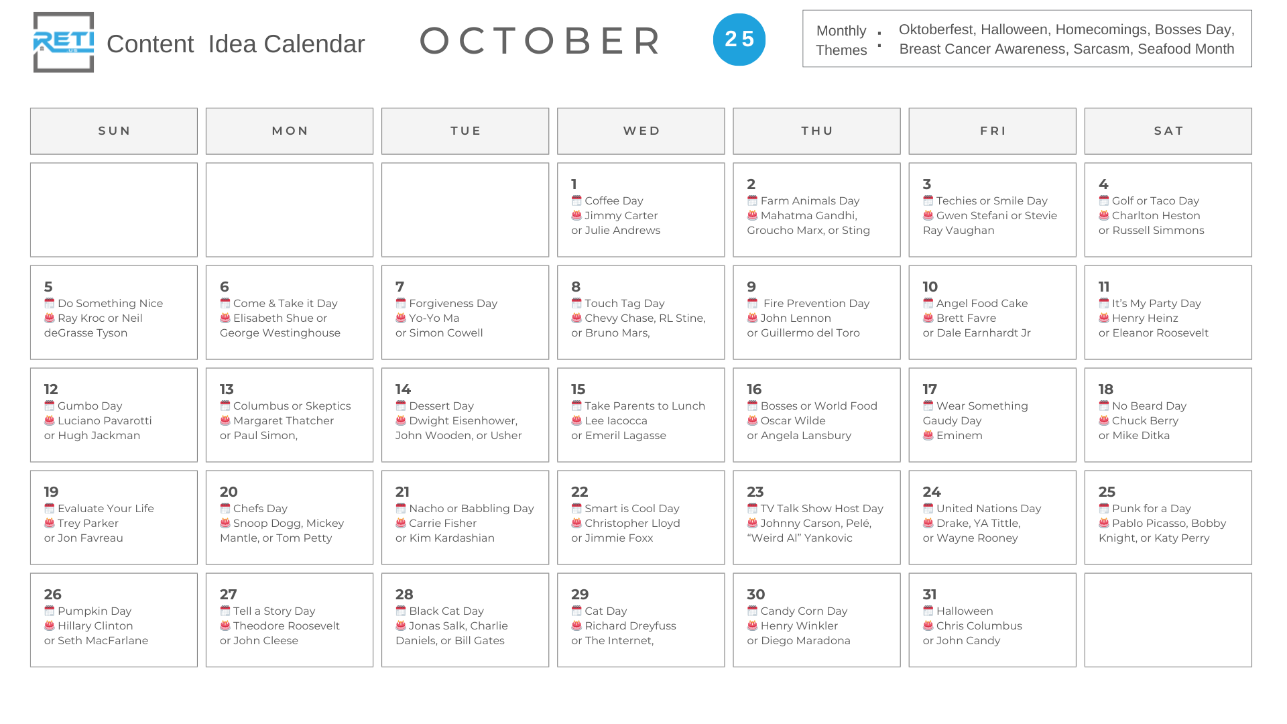1287x724 pixels.
Task: Click calendar icon beside Coffee Day
Action: (576, 200)
